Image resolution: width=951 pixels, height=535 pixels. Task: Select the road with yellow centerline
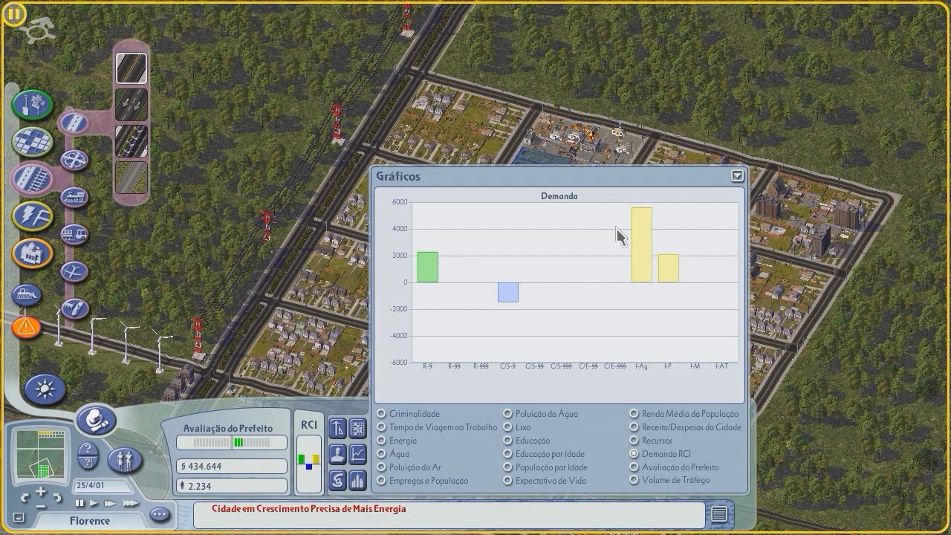pos(132,68)
